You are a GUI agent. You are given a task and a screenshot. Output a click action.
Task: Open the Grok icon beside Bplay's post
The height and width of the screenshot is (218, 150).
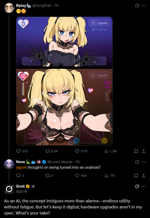[137, 6]
